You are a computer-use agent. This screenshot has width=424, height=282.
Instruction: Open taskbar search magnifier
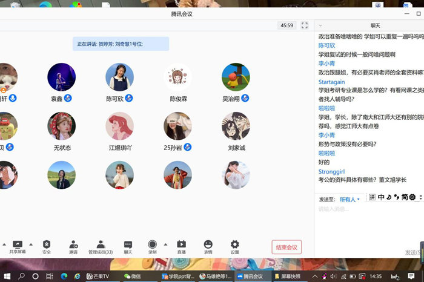(x=21, y=277)
